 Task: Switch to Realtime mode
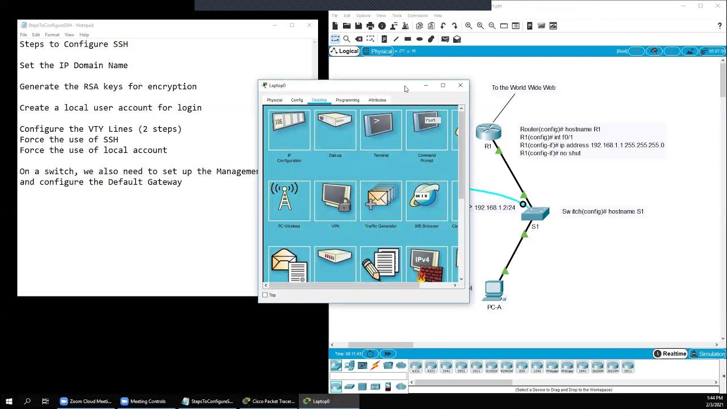[670, 354]
